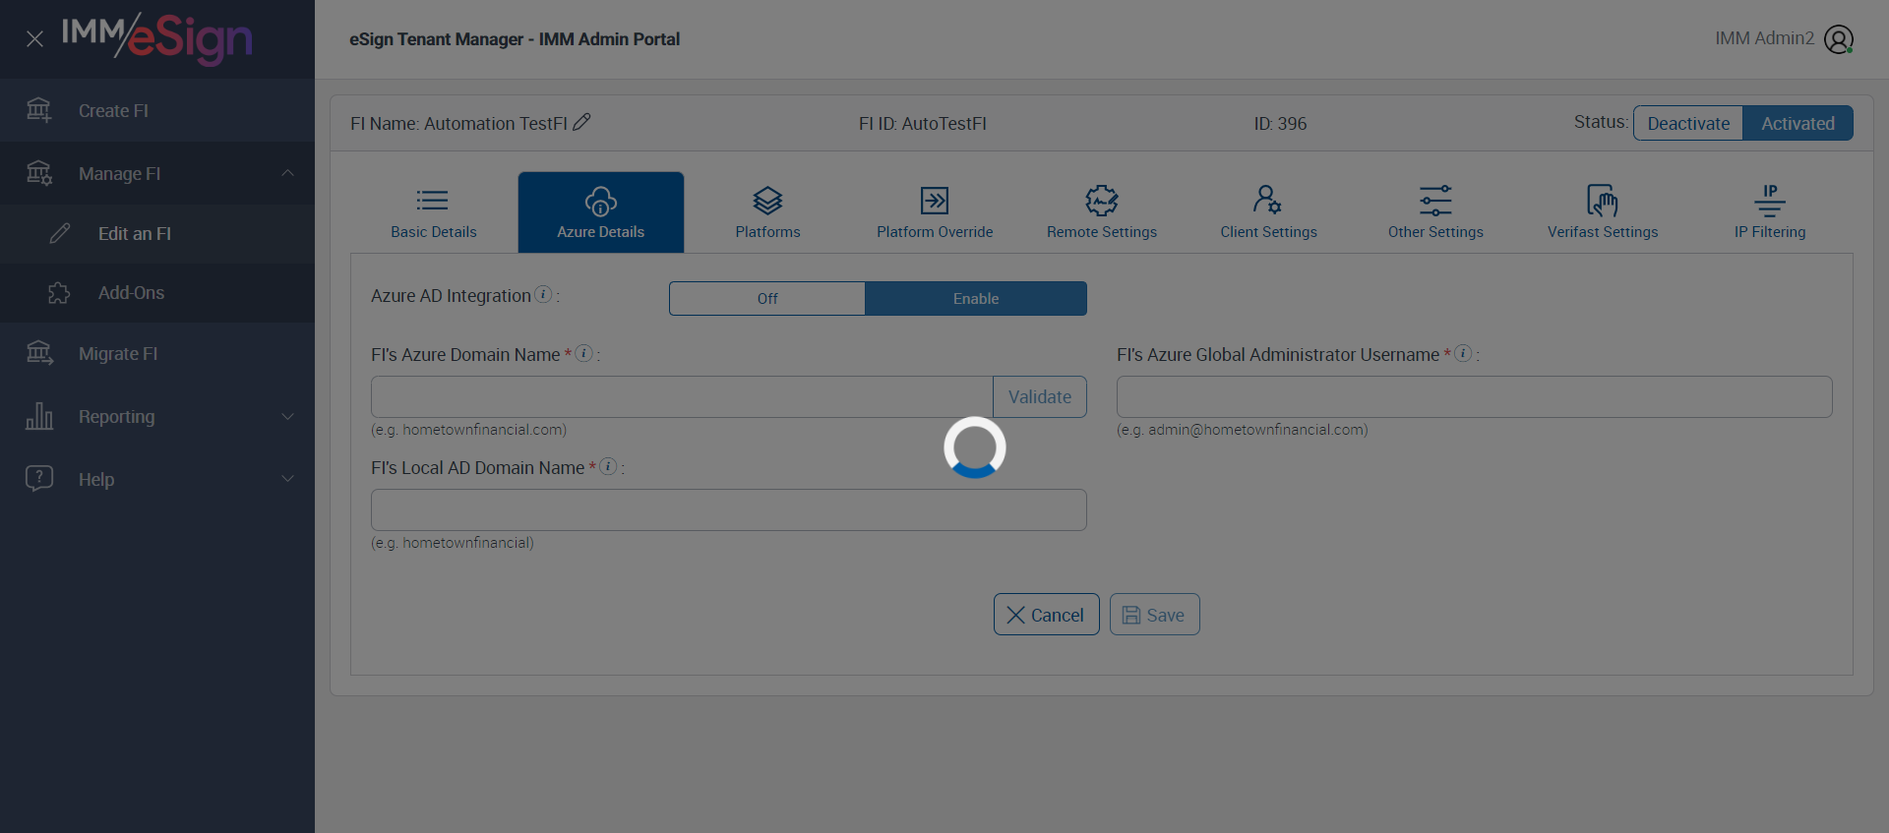Click the 'FI ID: AutoTestFI' text
Viewport: 1889px width, 833px height.
click(923, 124)
